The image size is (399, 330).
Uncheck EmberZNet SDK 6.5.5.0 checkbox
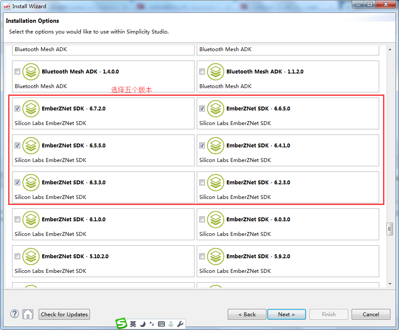[17, 146]
